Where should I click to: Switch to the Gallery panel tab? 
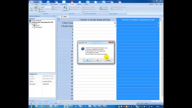[x=32, y=101]
